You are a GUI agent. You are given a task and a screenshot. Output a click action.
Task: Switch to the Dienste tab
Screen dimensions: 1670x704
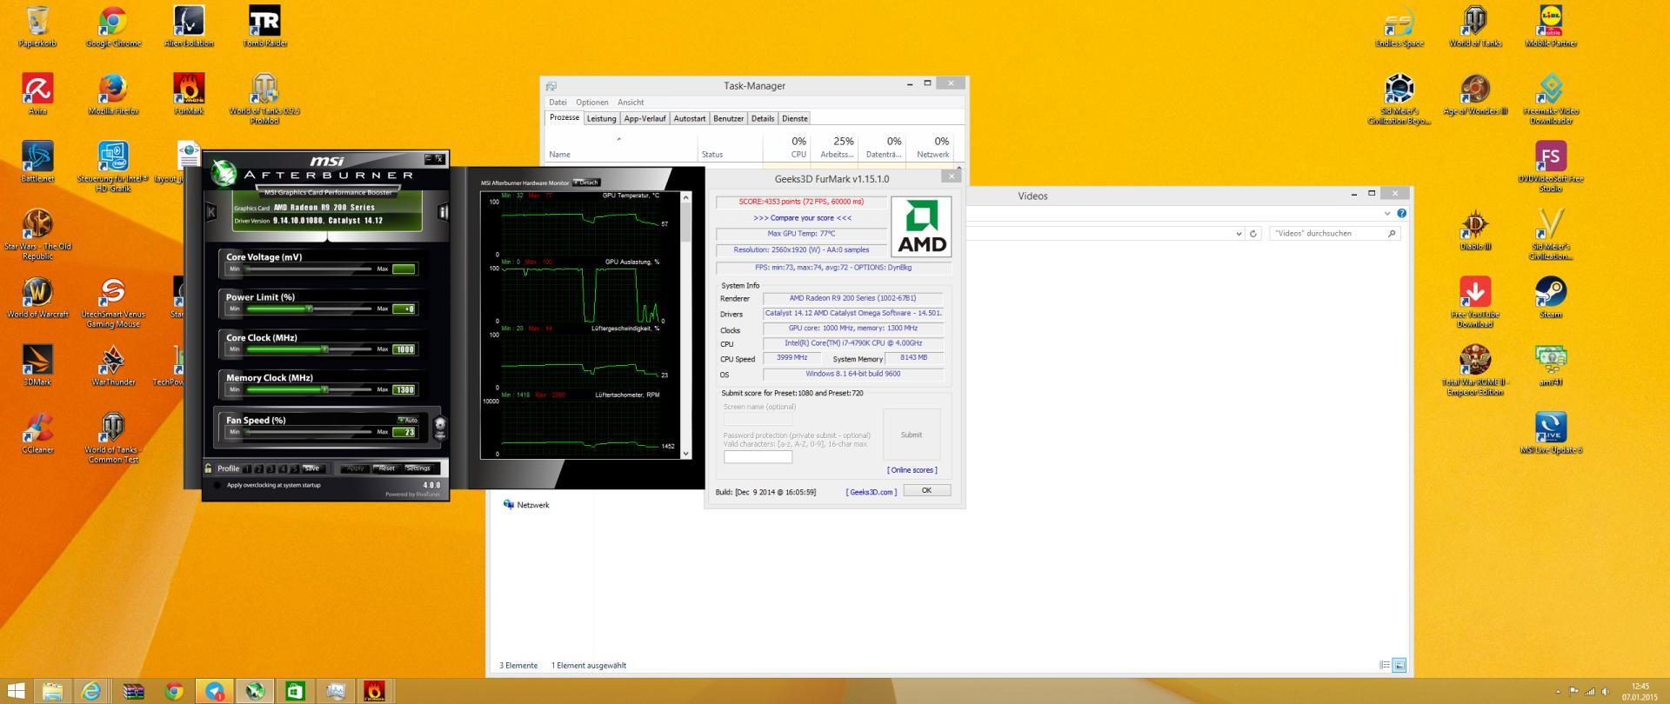pos(795,118)
